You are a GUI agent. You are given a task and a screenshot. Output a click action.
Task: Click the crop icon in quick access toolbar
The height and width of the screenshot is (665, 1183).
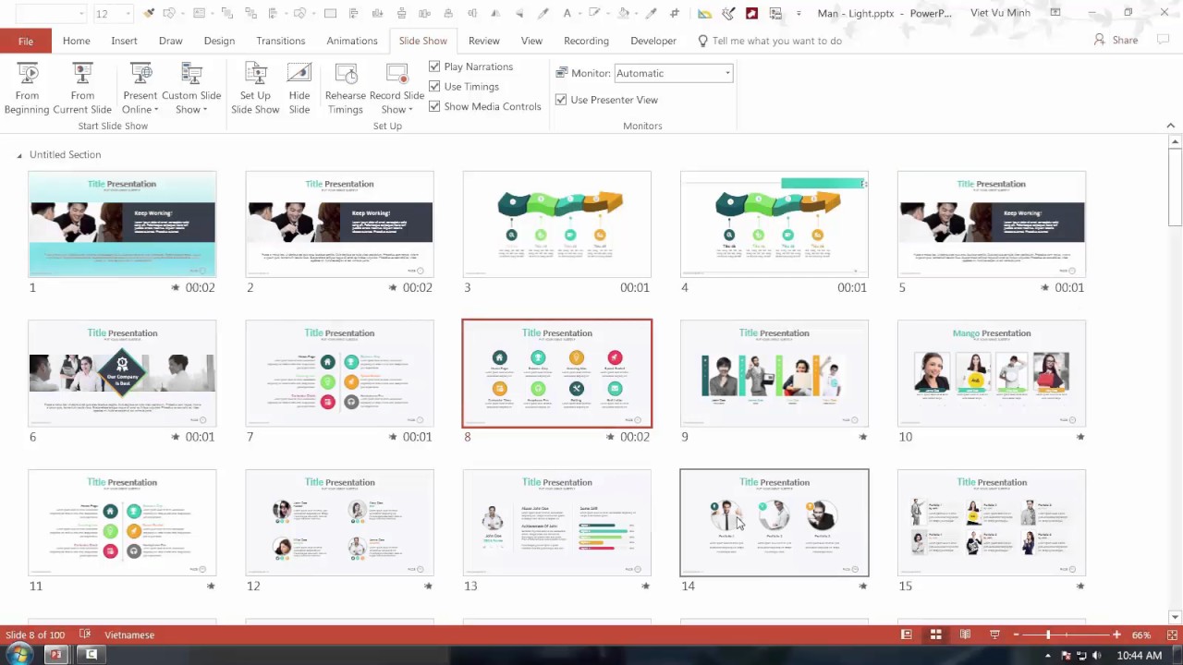pos(675,13)
